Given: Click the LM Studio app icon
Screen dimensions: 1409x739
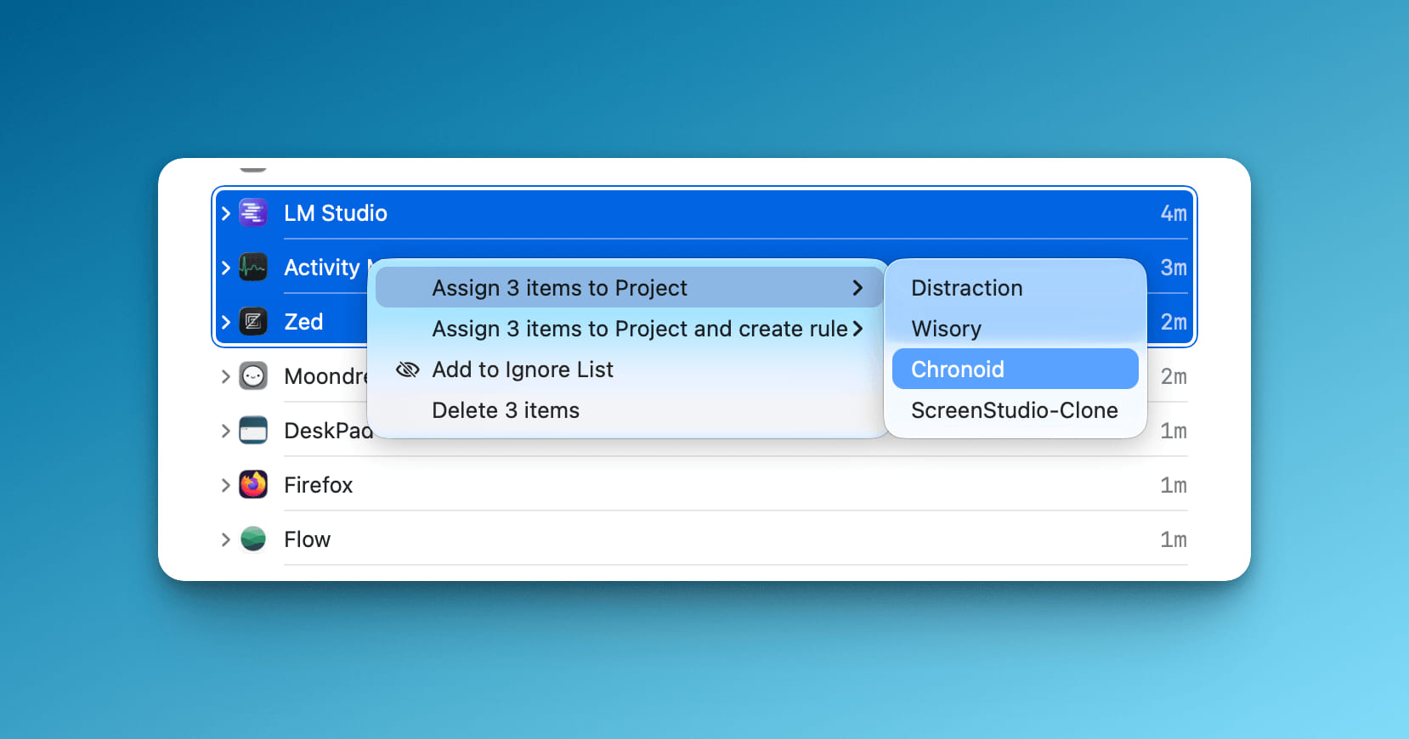Looking at the screenshot, I should pos(253,213).
